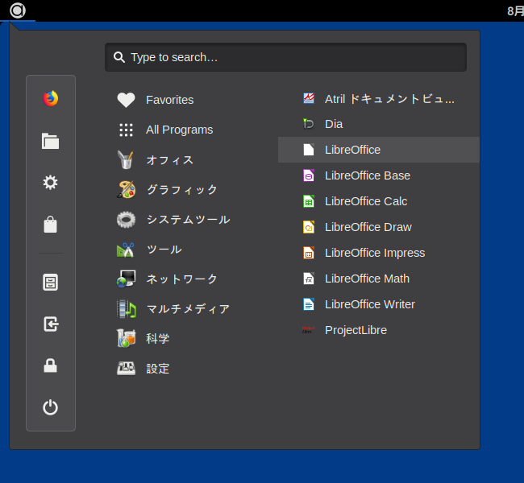
Task: Open the menu launcher icon in panel
Action: click(18, 10)
